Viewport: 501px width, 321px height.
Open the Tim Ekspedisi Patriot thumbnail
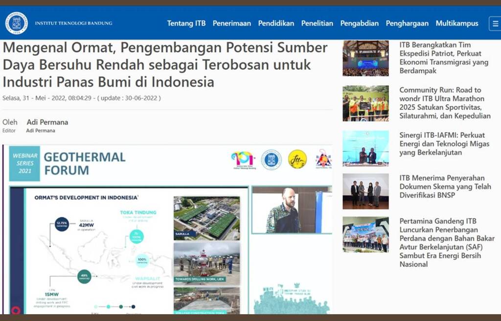tap(365, 58)
